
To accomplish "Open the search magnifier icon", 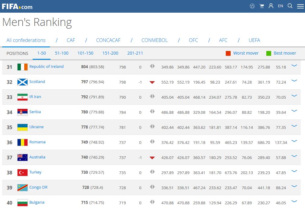I will [290, 6].
